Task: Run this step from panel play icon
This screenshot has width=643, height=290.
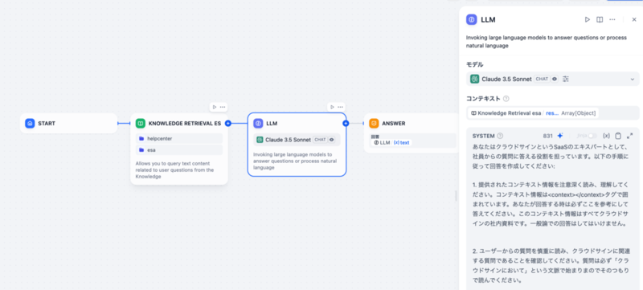Action: pos(588,19)
